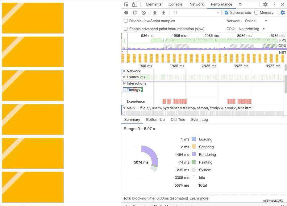
Task: Open DevTools settings gear icon
Action: tap(265, 4)
